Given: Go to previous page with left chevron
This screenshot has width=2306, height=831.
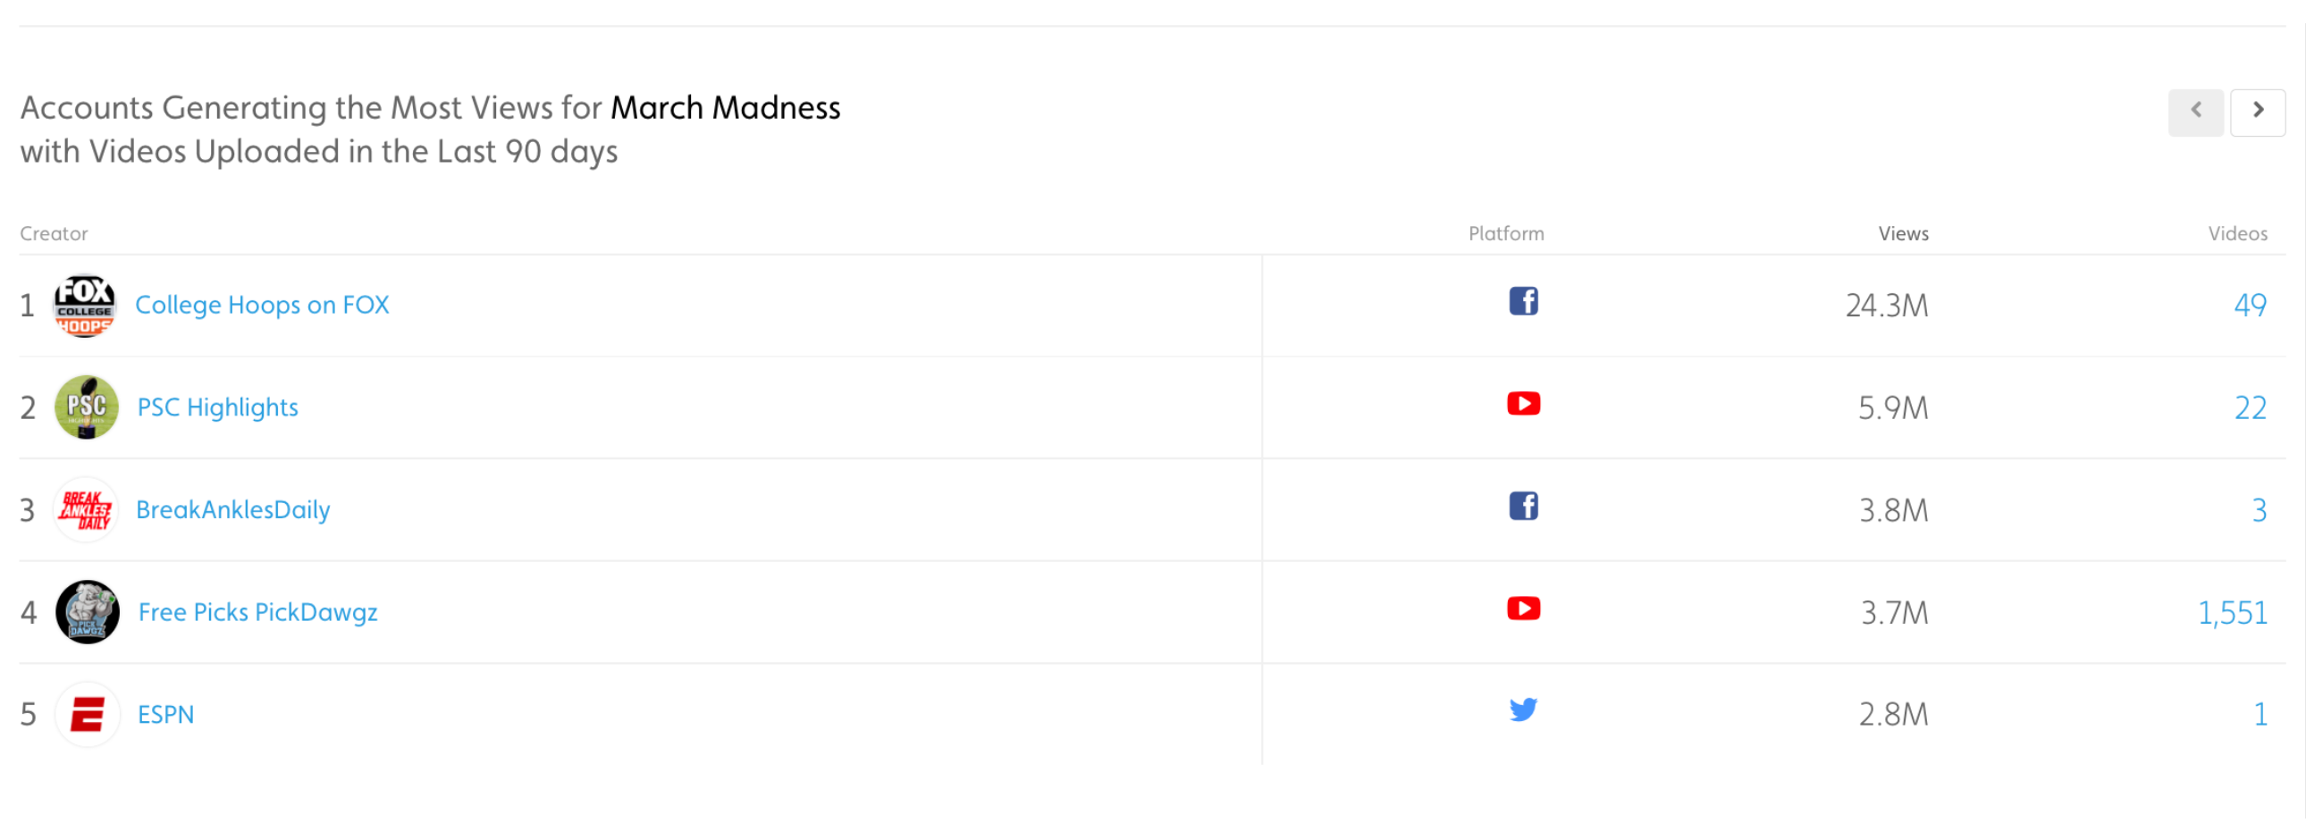Looking at the screenshot, I should (x=2195, y=112).
